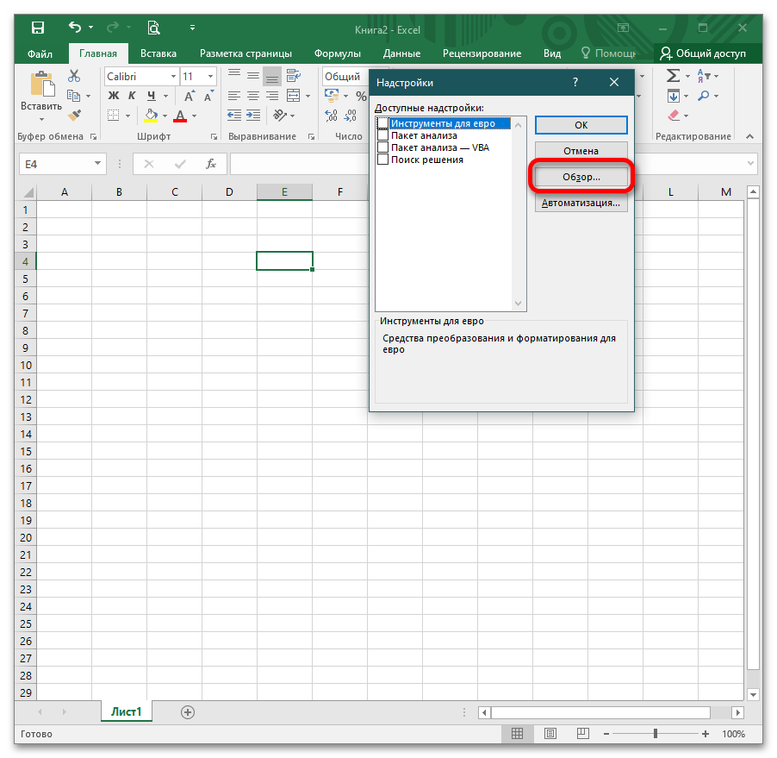Open Автоматизация... add-ins
This screenshot has height=758, width=777.
[581, 203]
